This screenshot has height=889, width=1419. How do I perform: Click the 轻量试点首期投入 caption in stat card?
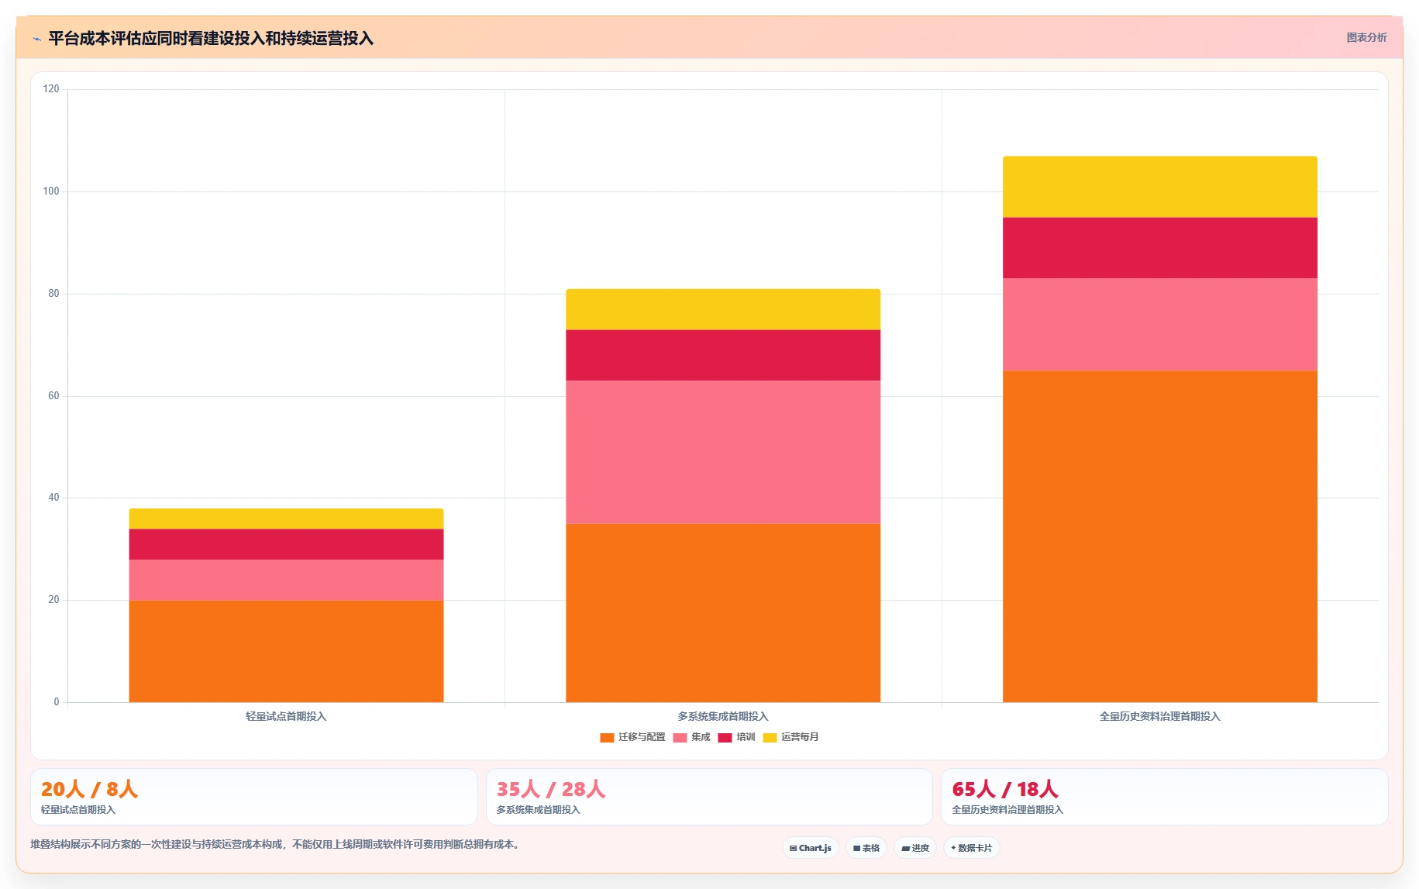click(78, 810)
